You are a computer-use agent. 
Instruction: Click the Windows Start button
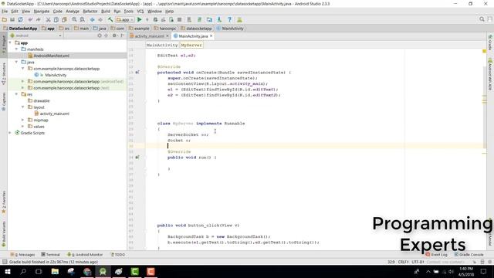tap(7, 271)
